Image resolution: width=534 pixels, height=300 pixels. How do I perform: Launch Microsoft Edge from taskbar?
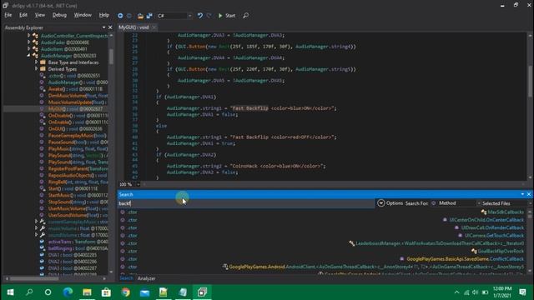pyautogui.click(x=68, y=292)
